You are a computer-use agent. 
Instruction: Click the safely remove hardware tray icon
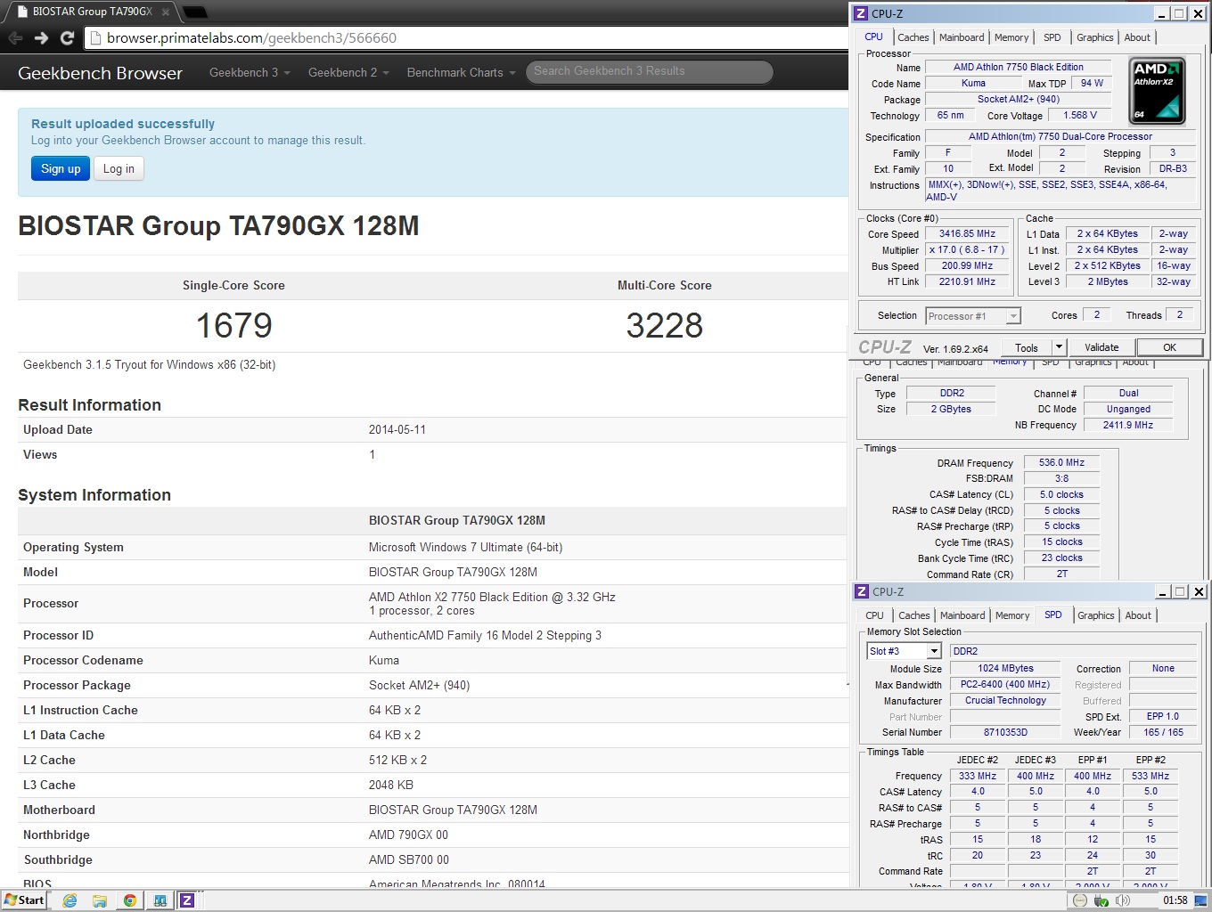tap(1101, 900)
